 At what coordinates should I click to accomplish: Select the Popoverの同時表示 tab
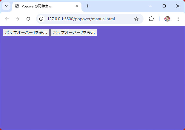click(x=45, y=6)
